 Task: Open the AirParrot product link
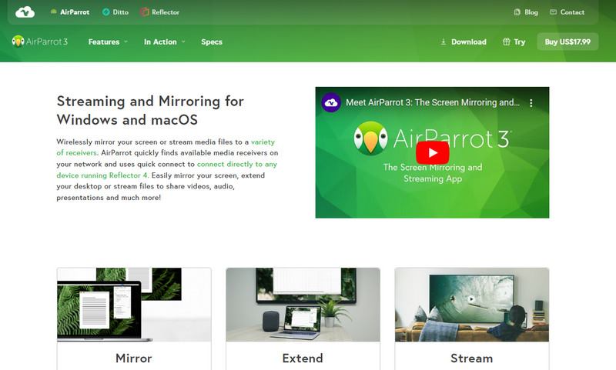tap(75, 12)
